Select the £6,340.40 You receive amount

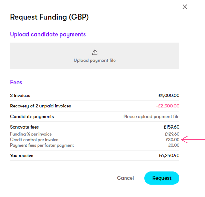point(169,156)
